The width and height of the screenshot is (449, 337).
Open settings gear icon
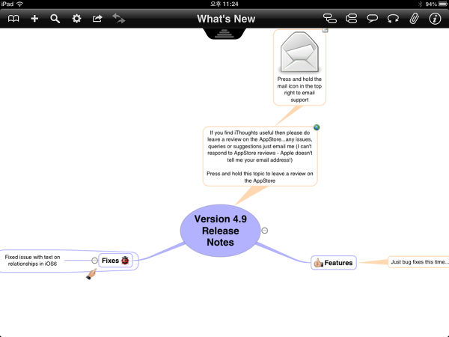coord(76,19)
